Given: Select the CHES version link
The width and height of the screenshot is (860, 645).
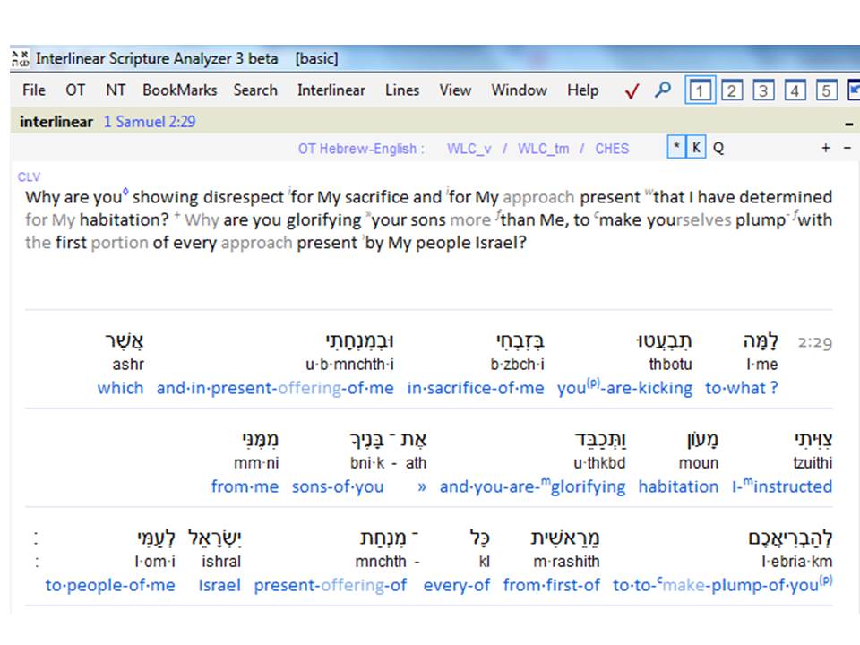Looking at the screenshot, I should tap(612, 149).
